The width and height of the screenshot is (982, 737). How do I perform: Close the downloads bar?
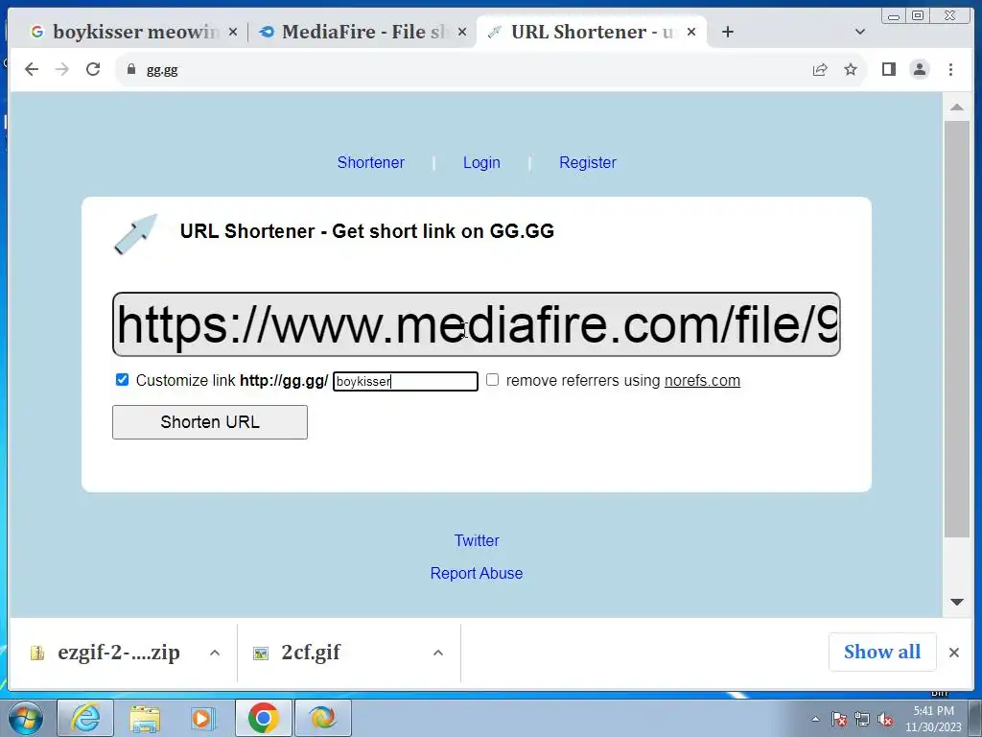point(954,653)
